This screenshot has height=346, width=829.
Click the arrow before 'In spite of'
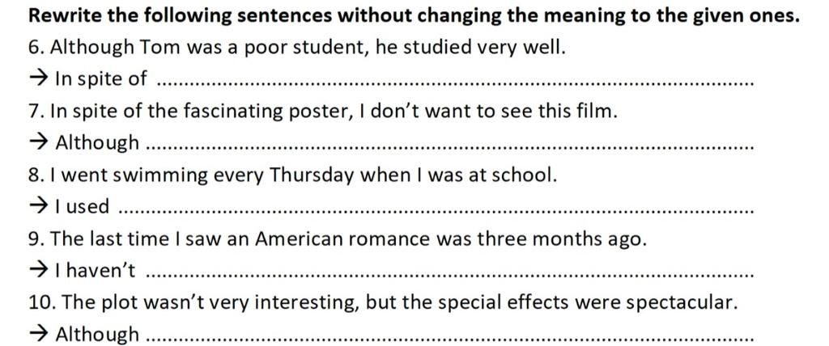point(37,78)
